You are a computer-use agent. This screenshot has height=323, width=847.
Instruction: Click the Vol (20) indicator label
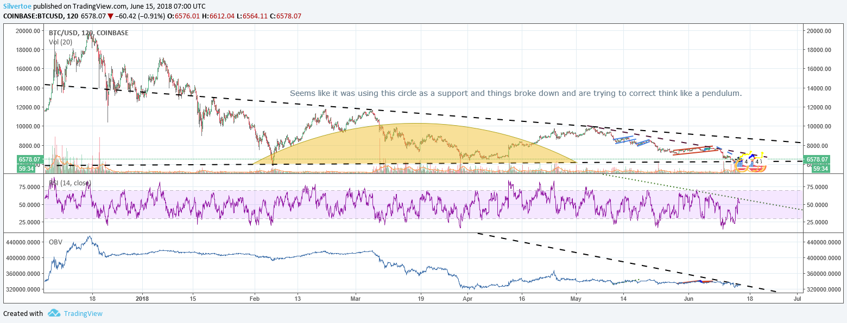coord(61,42)
